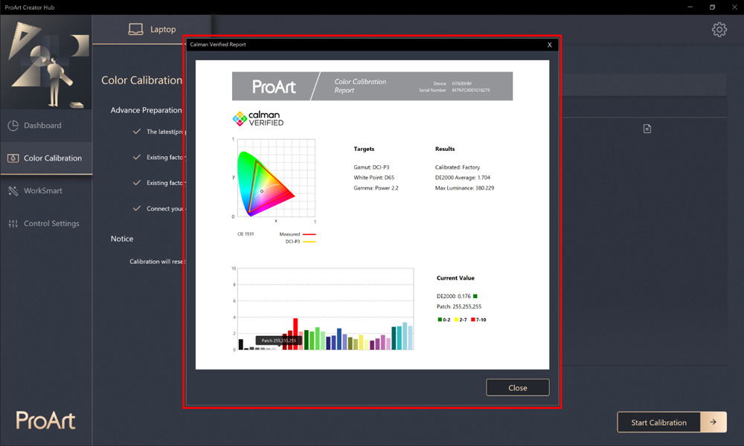Click the Start Calibration button

(x=671, y=422)
